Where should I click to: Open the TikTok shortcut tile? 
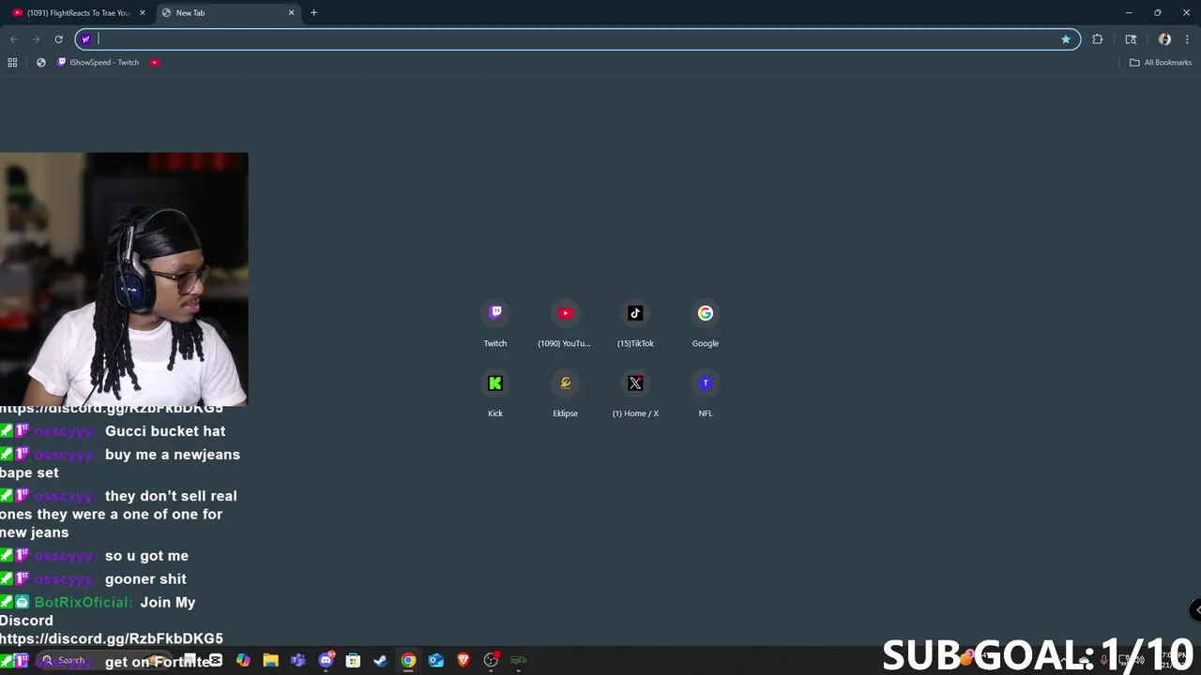[x=635, y=323]
